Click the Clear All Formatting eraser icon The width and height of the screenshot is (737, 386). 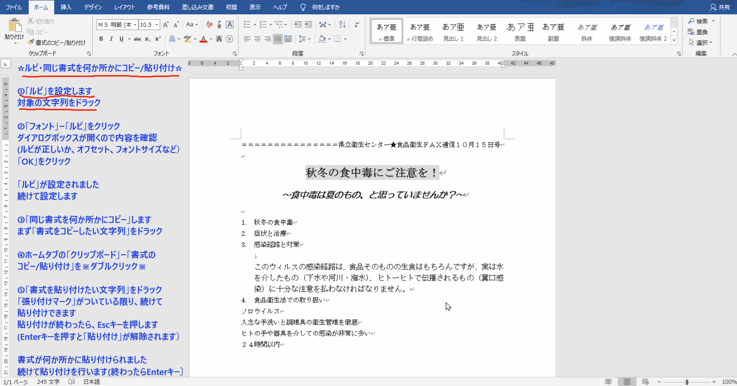coord(209,25)
